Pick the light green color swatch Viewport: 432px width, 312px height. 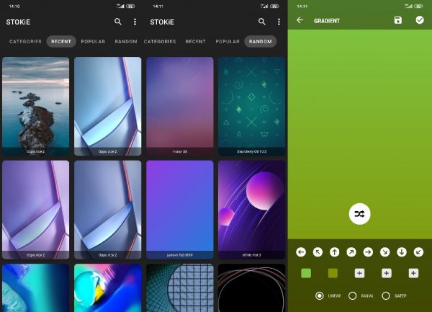click(306, 273)
